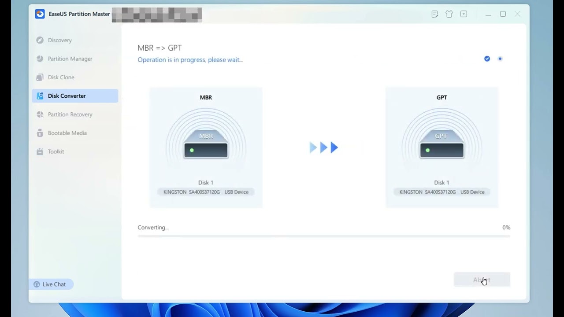Click the converting progress bar
This screenshot has width=564, height=317.
click(324, 236)
